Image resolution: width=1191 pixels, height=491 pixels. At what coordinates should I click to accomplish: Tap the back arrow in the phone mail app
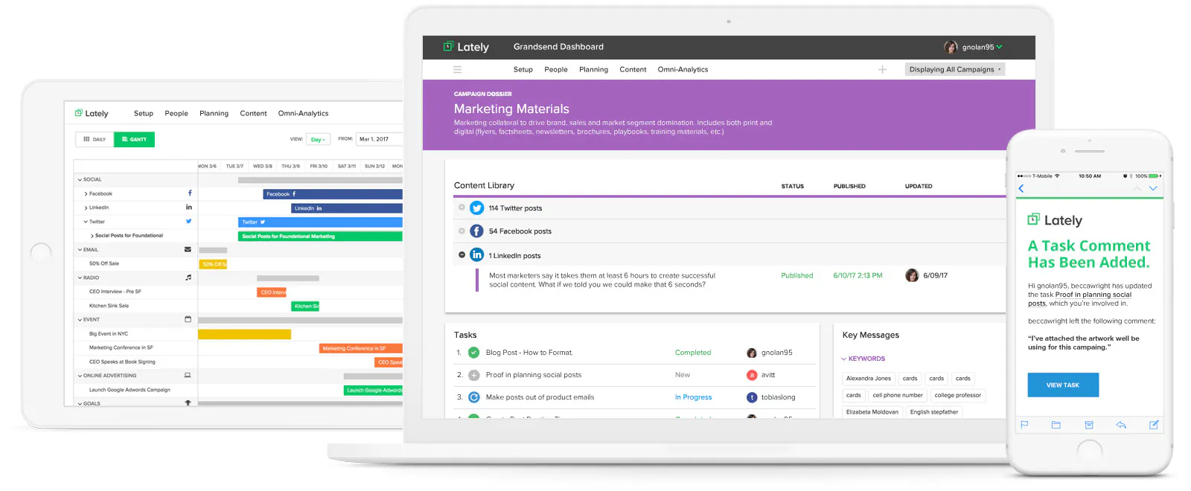click(x=1021, y=188)
